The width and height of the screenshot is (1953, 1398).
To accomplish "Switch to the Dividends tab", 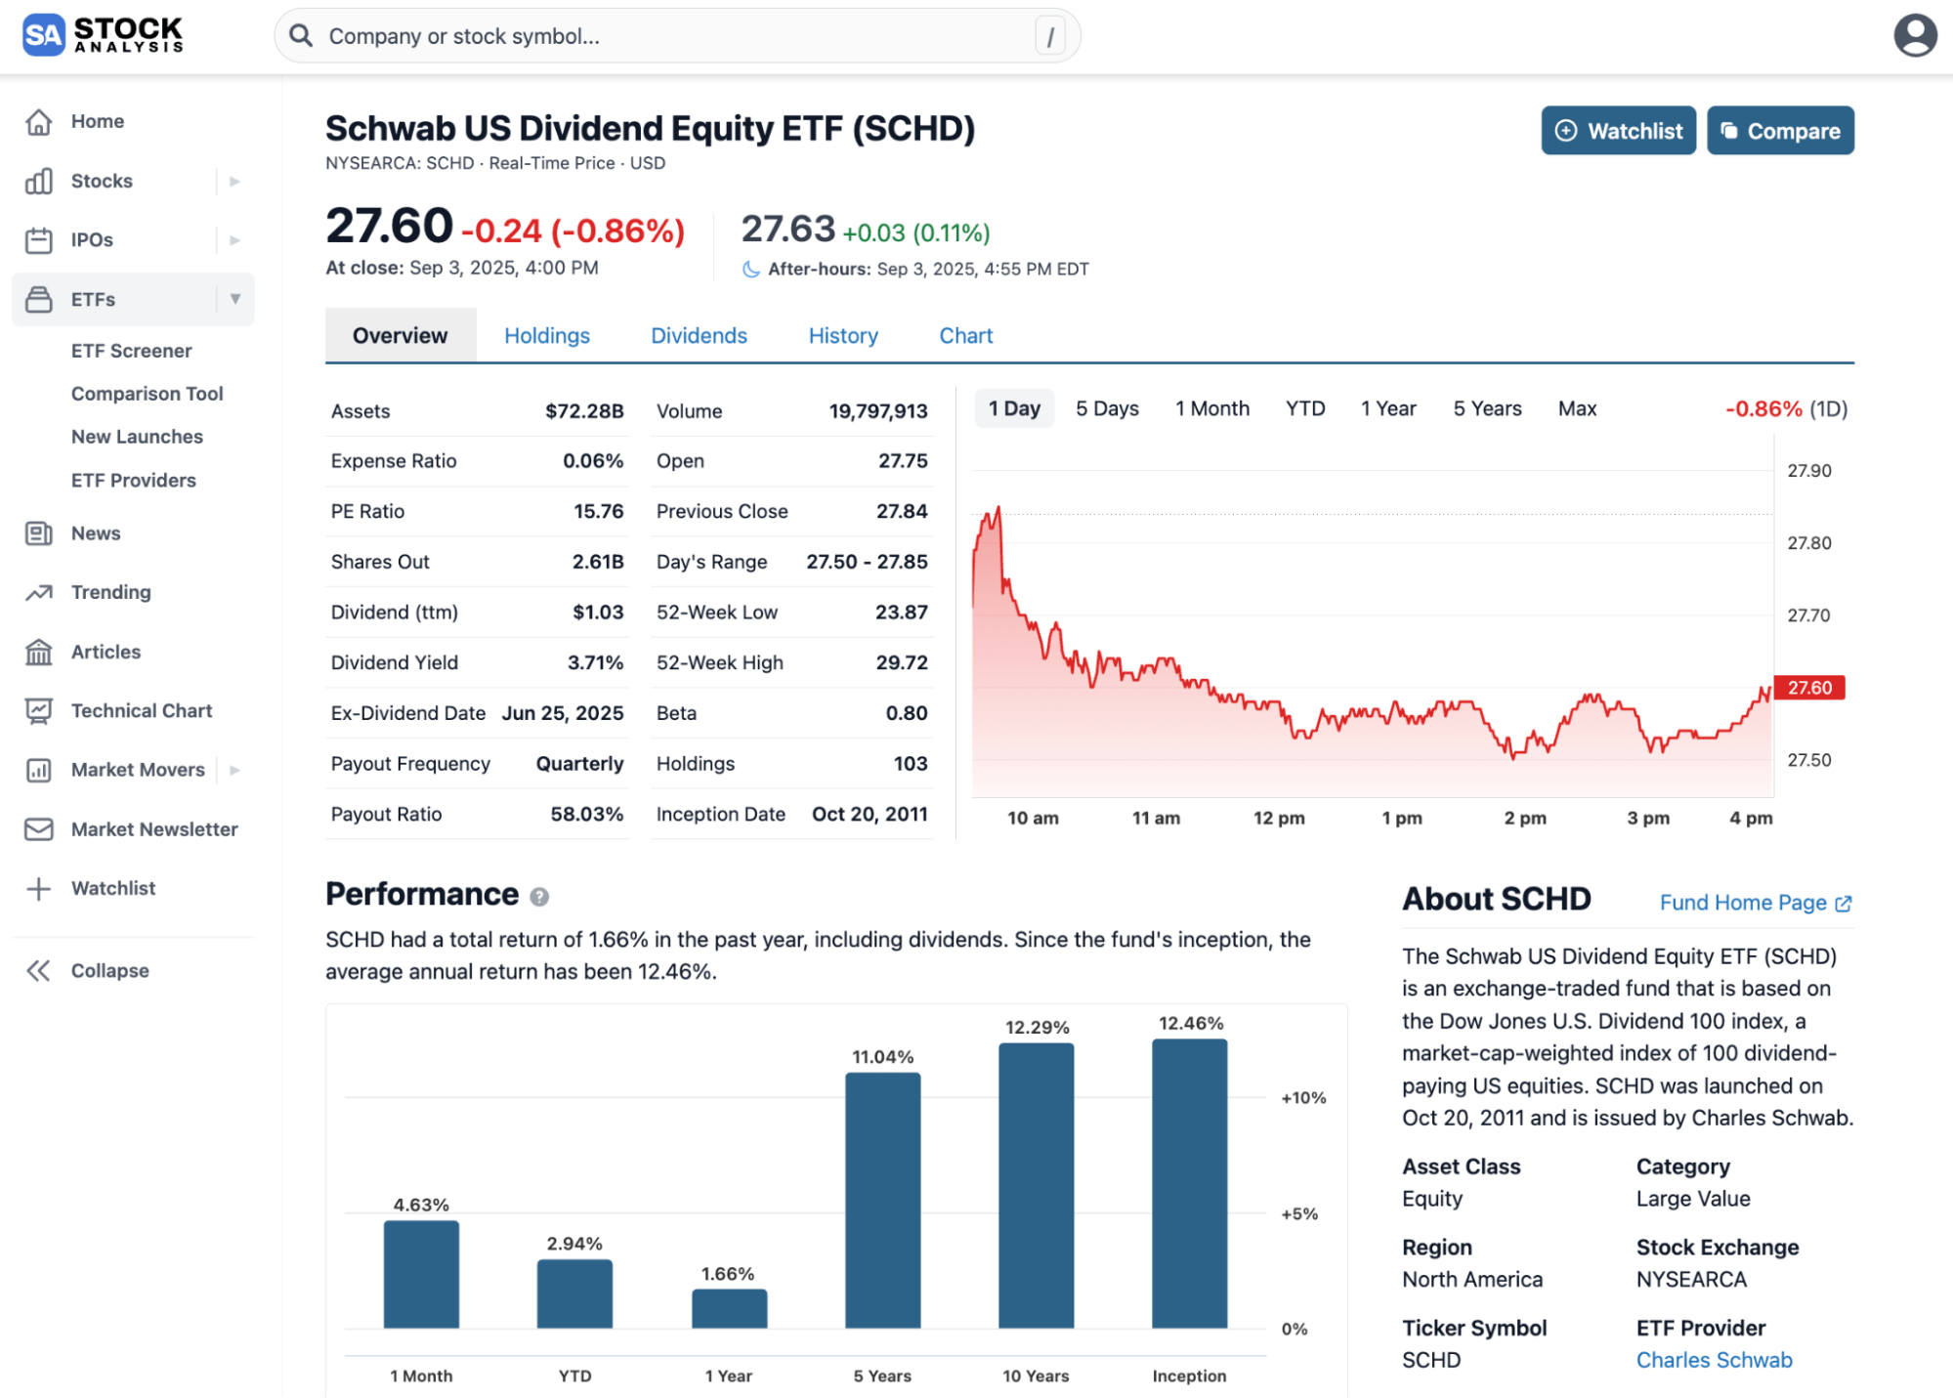I will click(x=699, y=335).
